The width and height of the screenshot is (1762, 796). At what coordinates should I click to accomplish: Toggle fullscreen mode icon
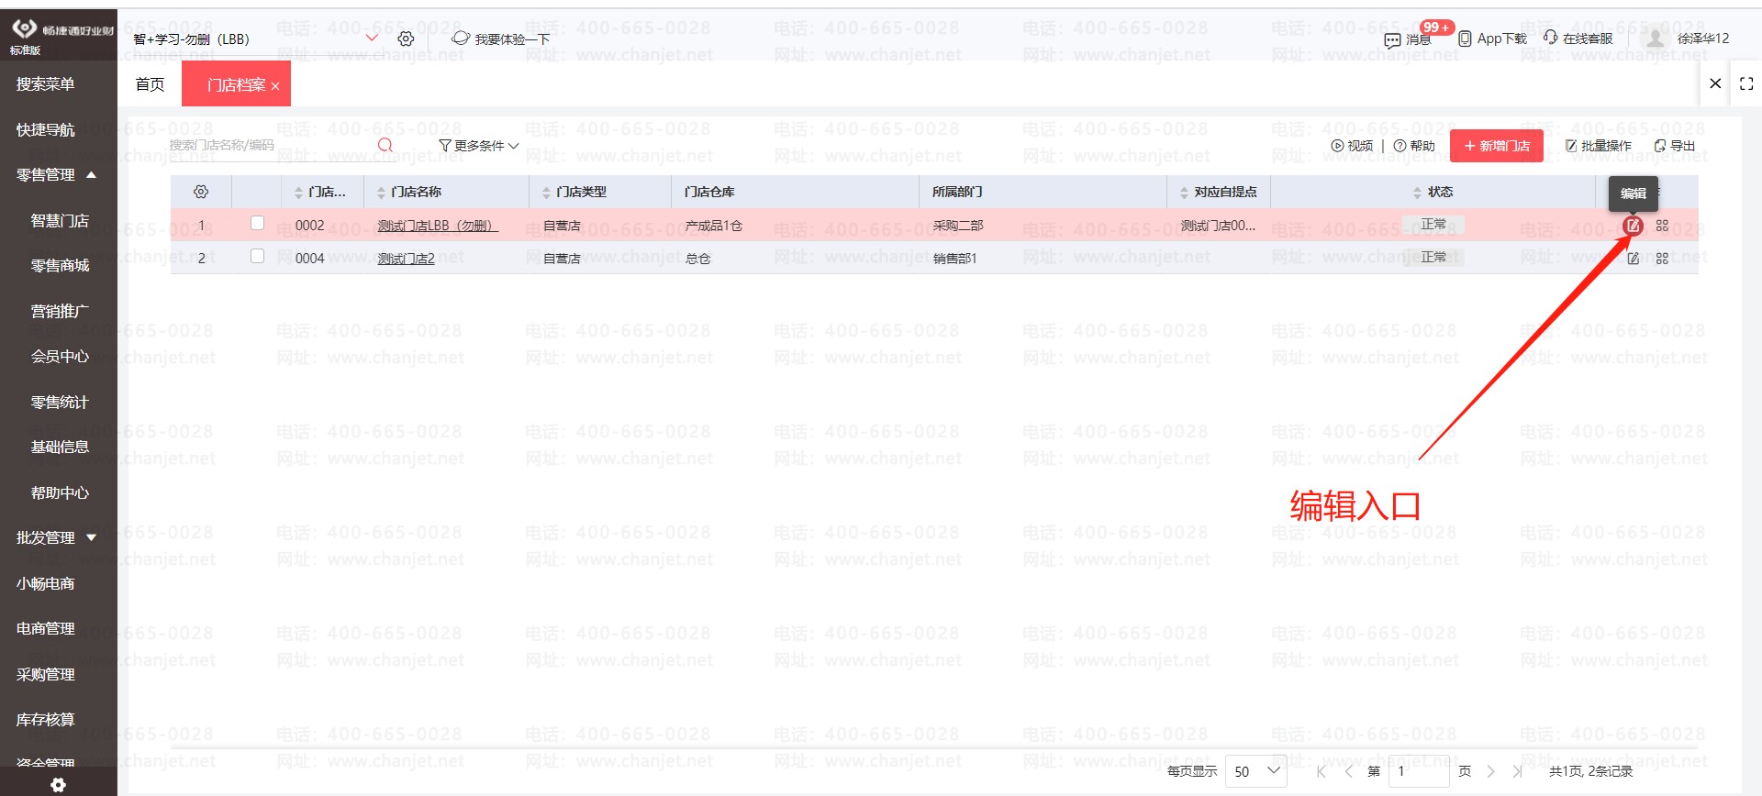[1746, 83]
